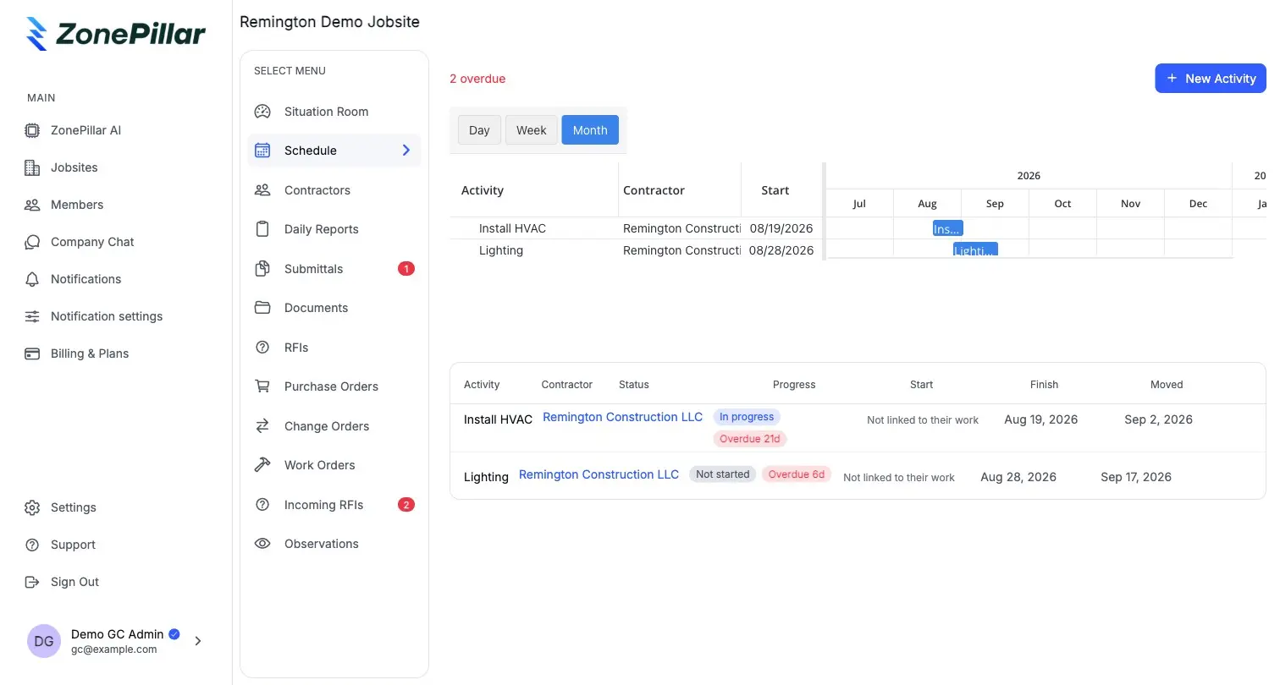Screen dimensions: 1280x685
Task: Click the Settings gear icon
Action: click(x=32, y=507)
